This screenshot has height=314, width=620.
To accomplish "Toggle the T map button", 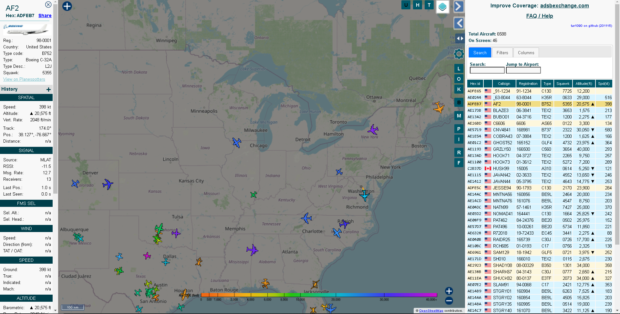I will tap(429, 5).
